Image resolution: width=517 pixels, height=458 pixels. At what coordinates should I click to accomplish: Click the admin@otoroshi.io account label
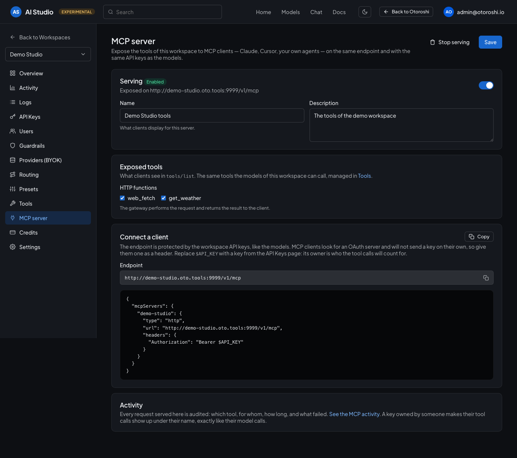pyautogui.click(x=481, y=12)
